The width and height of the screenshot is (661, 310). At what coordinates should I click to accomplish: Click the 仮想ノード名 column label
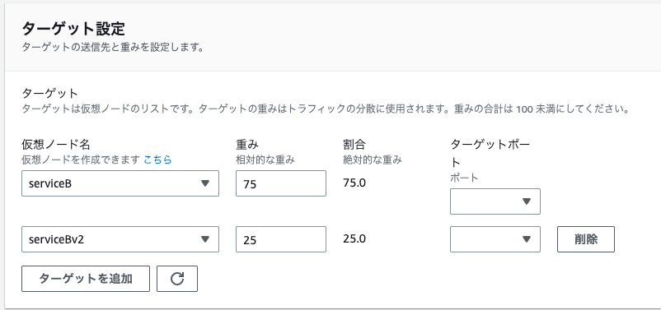tap(56, 145)
